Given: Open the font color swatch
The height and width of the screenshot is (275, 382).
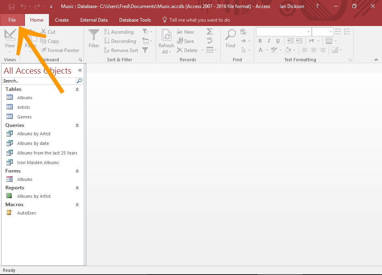Looking at the screenshot, I should point(260,50).
